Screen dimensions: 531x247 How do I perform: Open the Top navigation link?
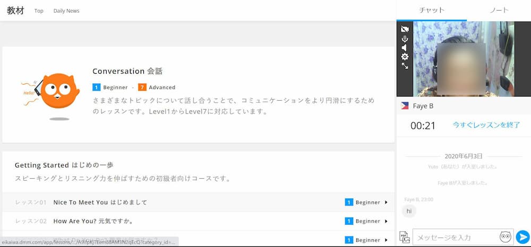(x=39, y=11)
